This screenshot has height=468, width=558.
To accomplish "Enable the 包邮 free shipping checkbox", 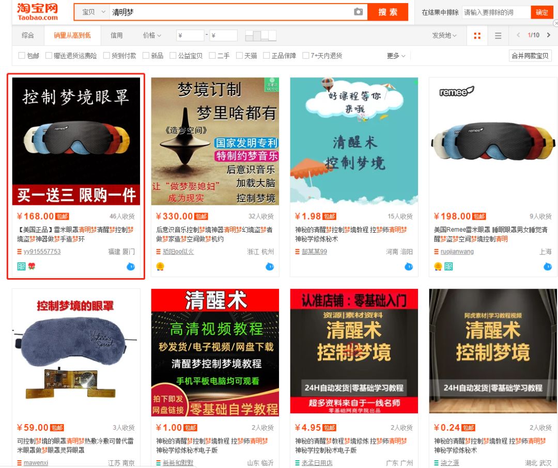I will click(x=22, y=56).
